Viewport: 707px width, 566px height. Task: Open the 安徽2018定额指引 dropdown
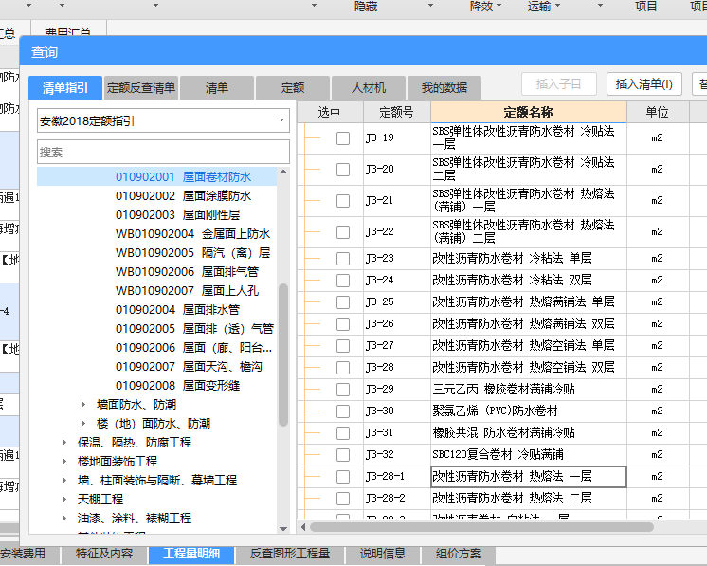point(281,120)
